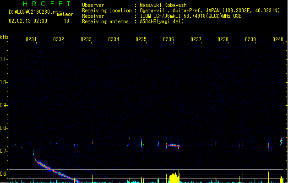Click the 1.1 kHz axis label
The height and width of the screenshot is (183, 288).
click(x=4, y=59)
